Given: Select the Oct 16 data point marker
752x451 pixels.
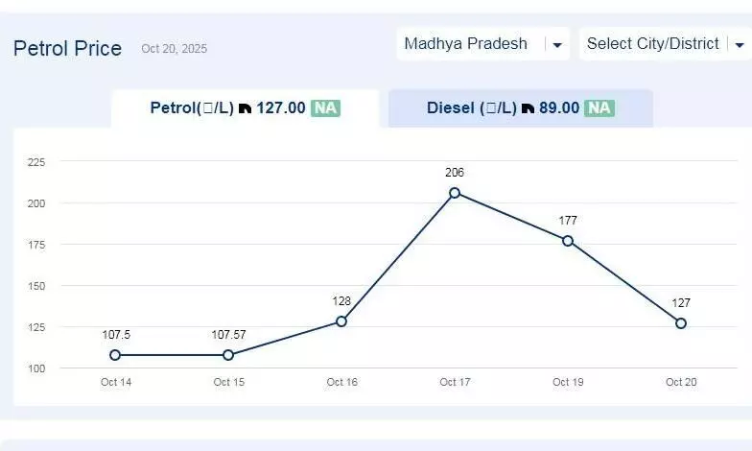Looking at the screenshot, I should click(x=341, y=321).
